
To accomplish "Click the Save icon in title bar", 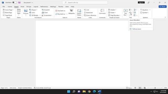I will click(x=19, y=2).
